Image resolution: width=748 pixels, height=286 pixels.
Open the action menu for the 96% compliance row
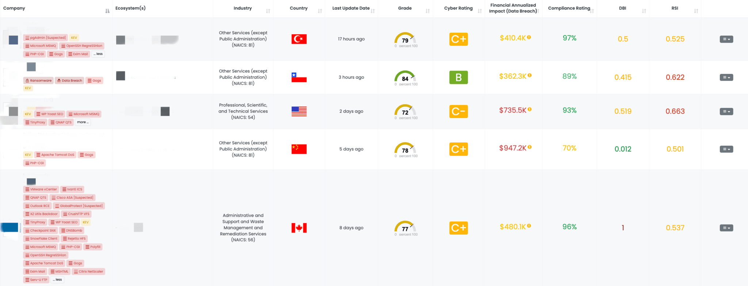(x=726, y=228)
